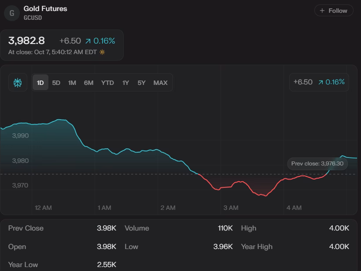
Task: Click the 5Y range selector
Action: [141, 82]
